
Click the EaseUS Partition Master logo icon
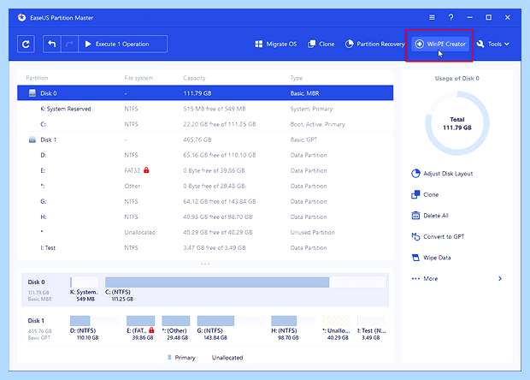pyautogui.click(x=21, y=18)
